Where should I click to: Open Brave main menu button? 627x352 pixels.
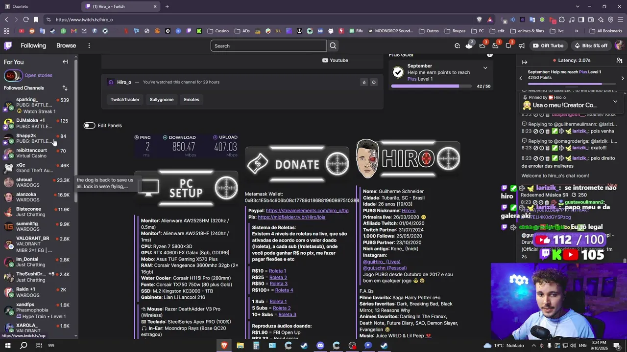click(620, 20)
